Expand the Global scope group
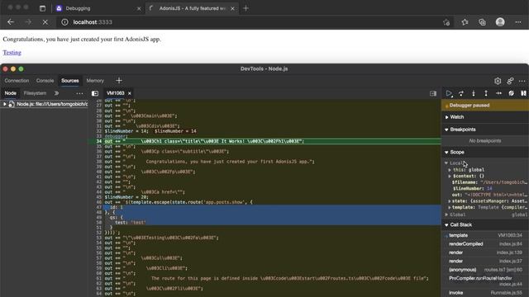Image resolution: width=529 pixels, height=297 pixels. point(446,214)
